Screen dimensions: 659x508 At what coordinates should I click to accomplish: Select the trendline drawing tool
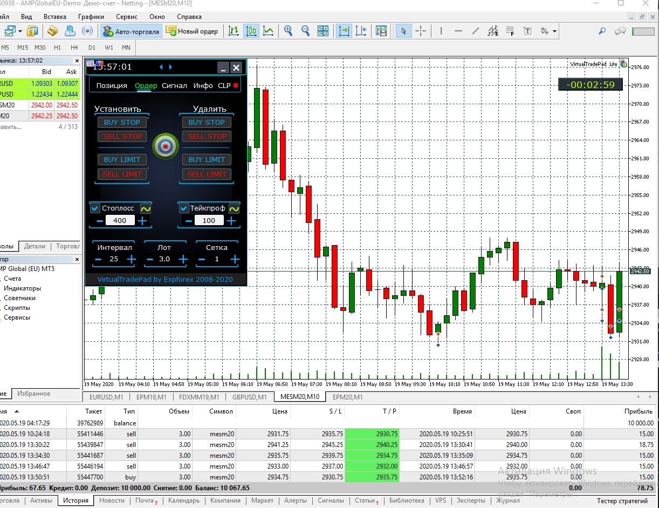click(476, 31)
